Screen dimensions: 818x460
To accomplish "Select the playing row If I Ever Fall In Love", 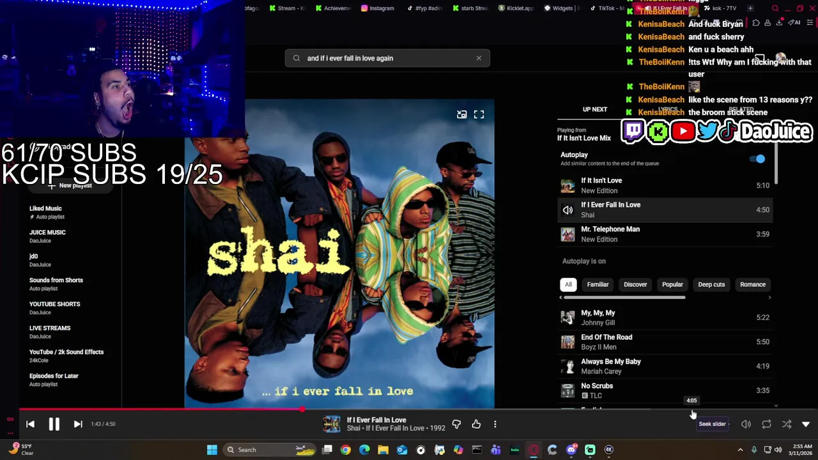I will [x=665, y=210].
